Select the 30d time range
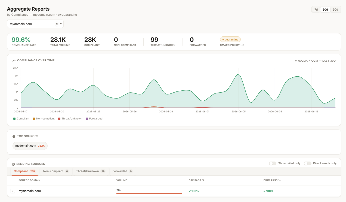Viewport: 346px width, 202px height. coord(325,10)
